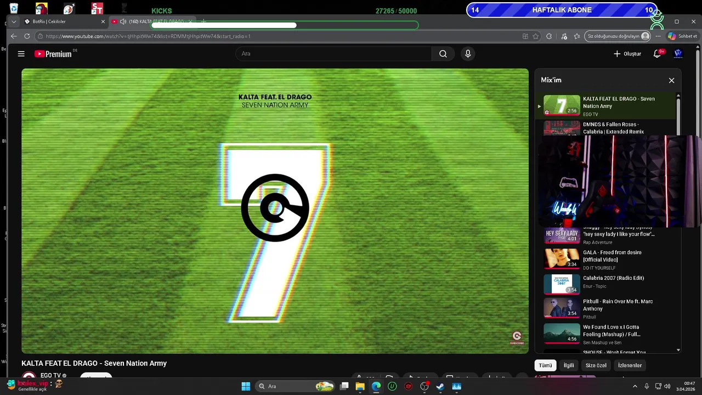Open Windows Start menu
Viewport: 702px width, 395px height.
pyautogui.click(x=246, y=386)
